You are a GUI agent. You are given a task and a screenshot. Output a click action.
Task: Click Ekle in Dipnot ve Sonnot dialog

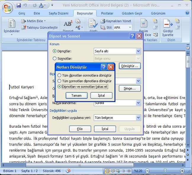[80, 129]
